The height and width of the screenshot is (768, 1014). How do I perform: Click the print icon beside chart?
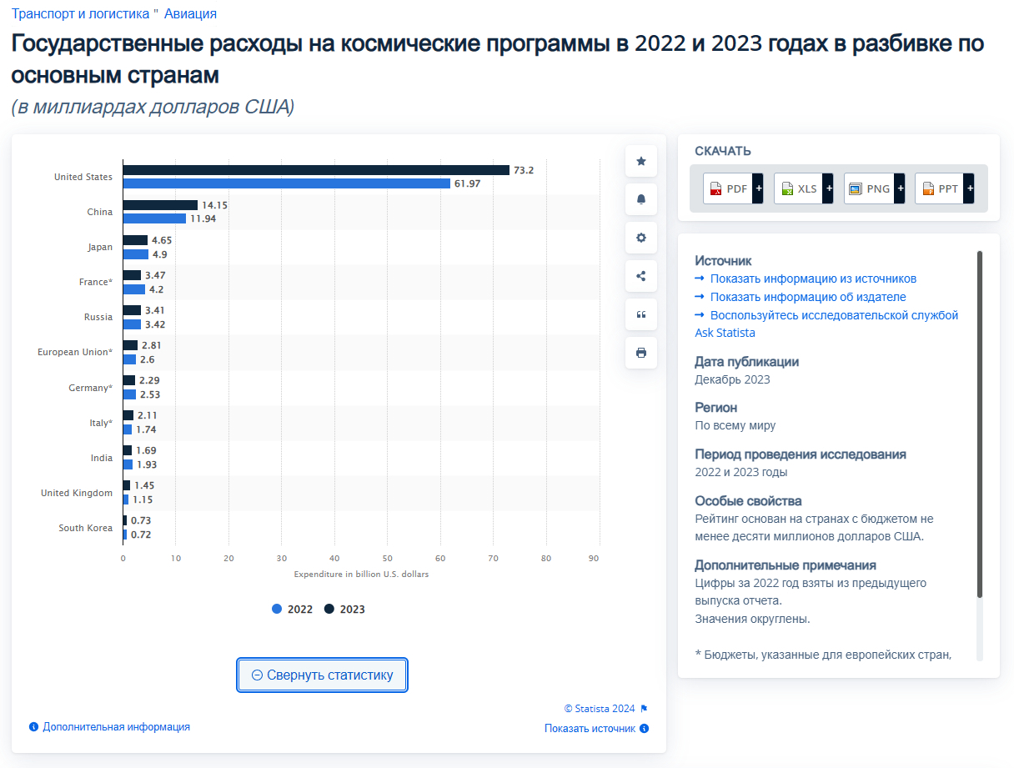[x=641, y=353]
